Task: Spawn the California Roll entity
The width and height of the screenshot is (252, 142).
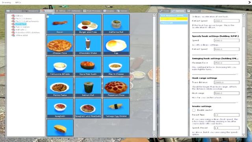Action: 116,24
